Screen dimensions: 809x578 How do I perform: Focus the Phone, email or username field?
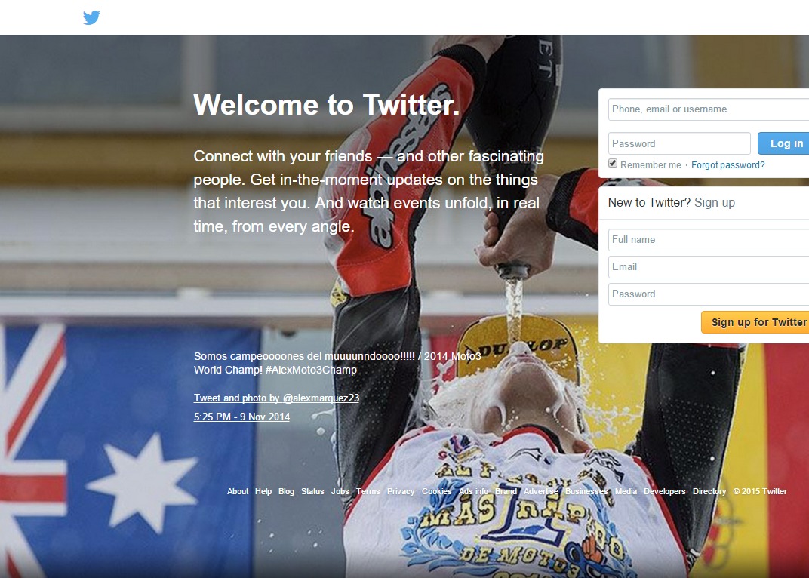pyautogui.click(x=709, y=109)
